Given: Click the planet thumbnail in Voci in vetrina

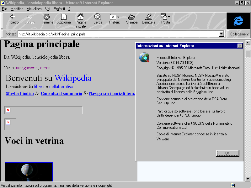Looking at the screenshot, I should coord(29,172).
